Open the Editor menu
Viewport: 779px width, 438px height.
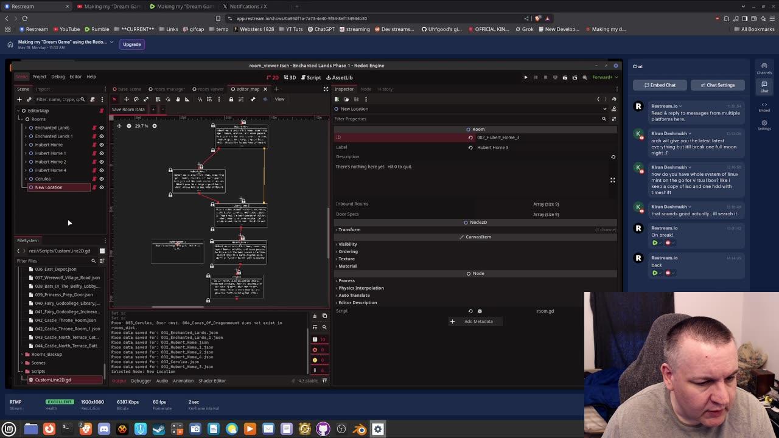click(75, 77)
